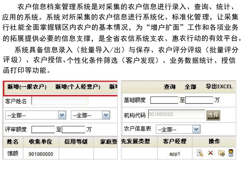The height and width of the screenshot is (180, 242).
Task: Click the 全部 button in toolbar
Action: (x=190, y=87)
